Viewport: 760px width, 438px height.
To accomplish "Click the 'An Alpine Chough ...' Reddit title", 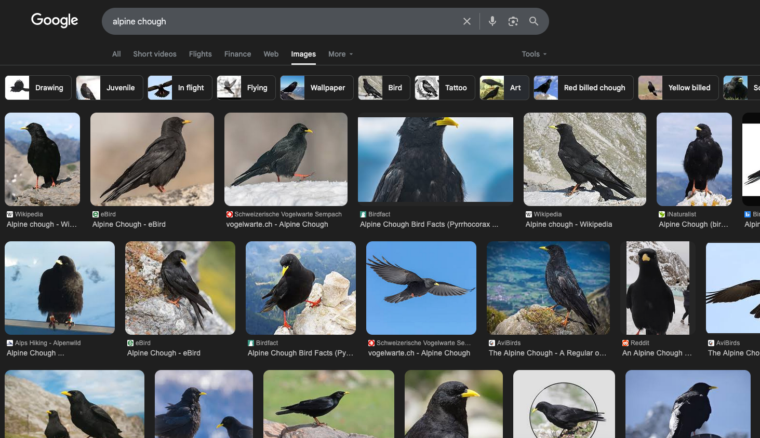I will (x=657, y=353).
